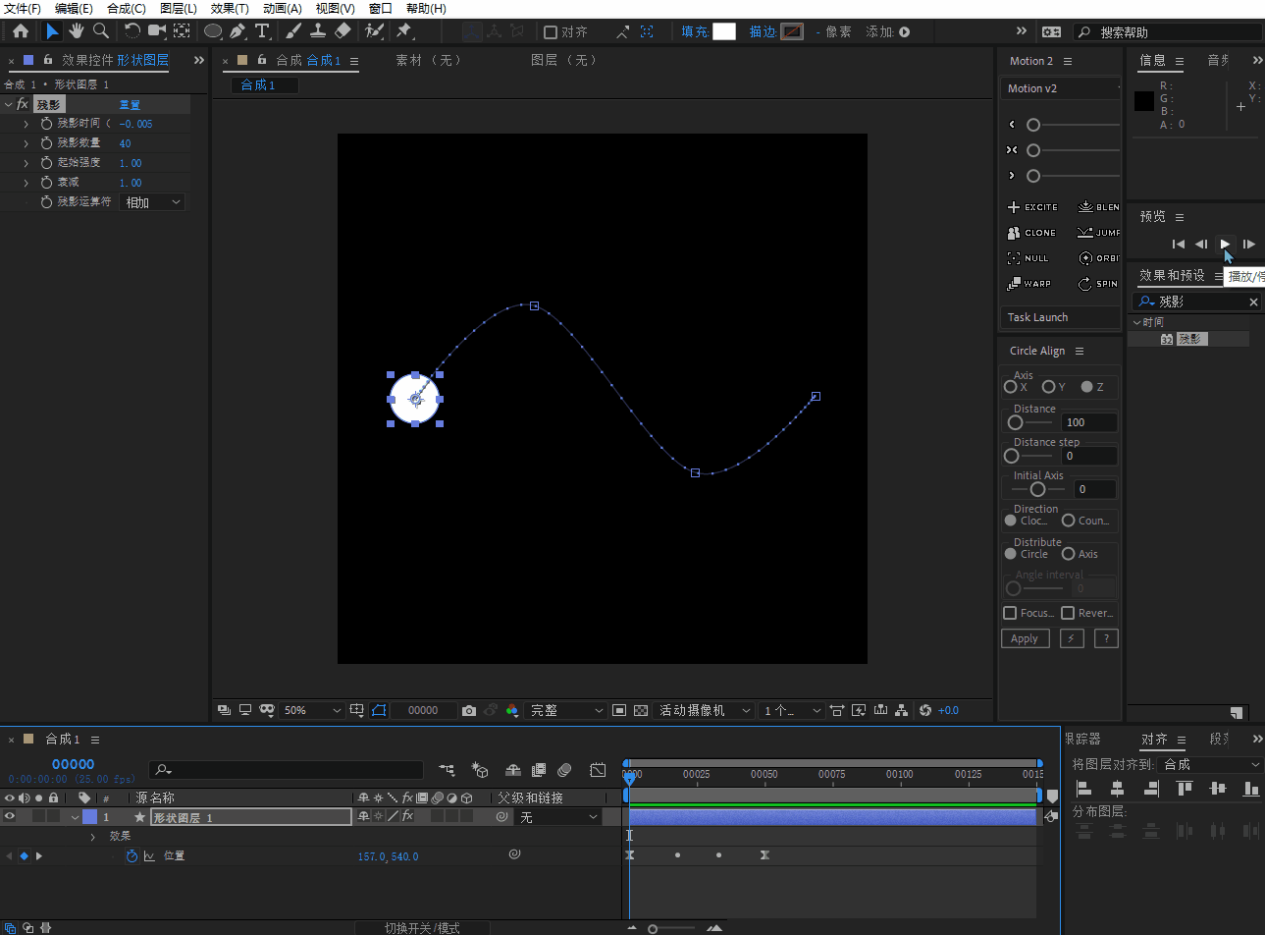Click the composition mini-flowchart icon in timeline

point(448,770)
